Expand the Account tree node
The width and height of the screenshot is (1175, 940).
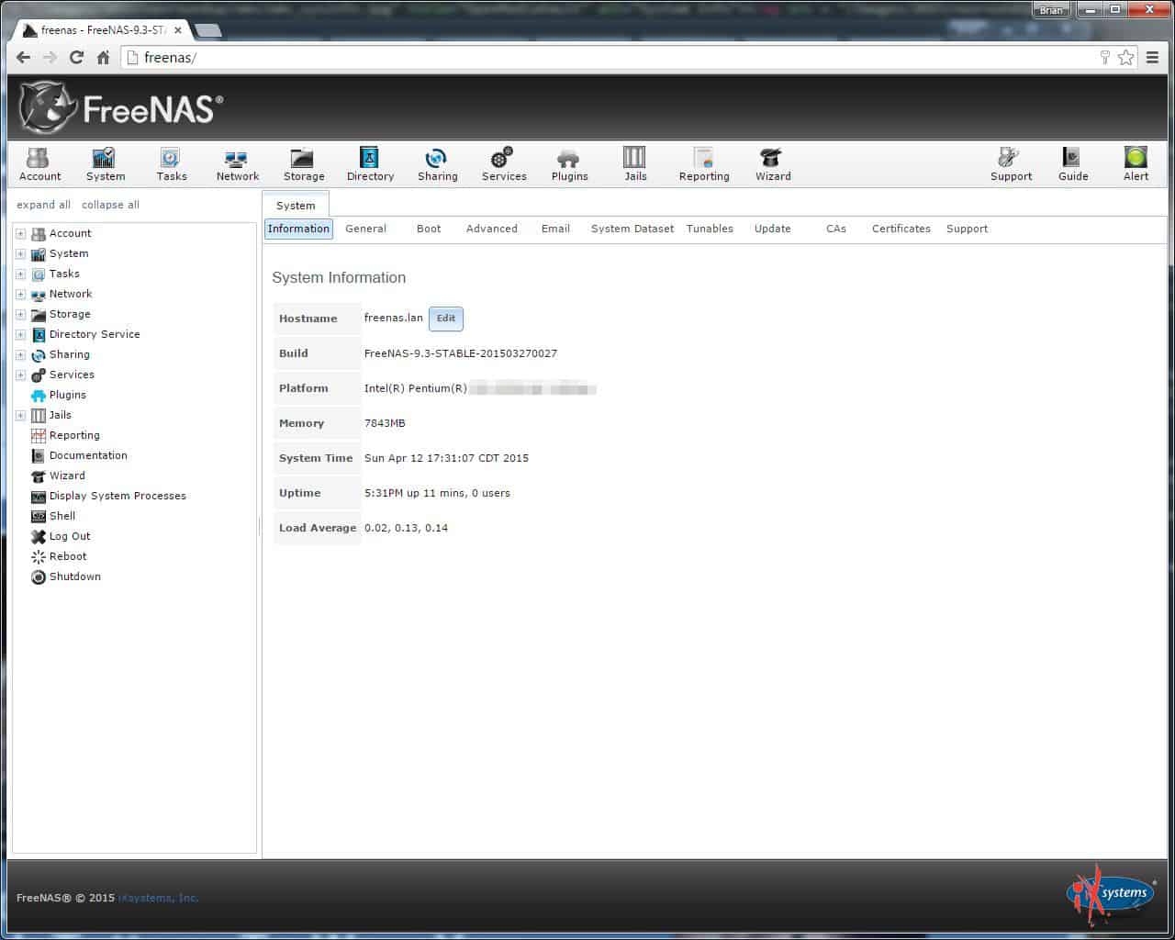point(20,234)
